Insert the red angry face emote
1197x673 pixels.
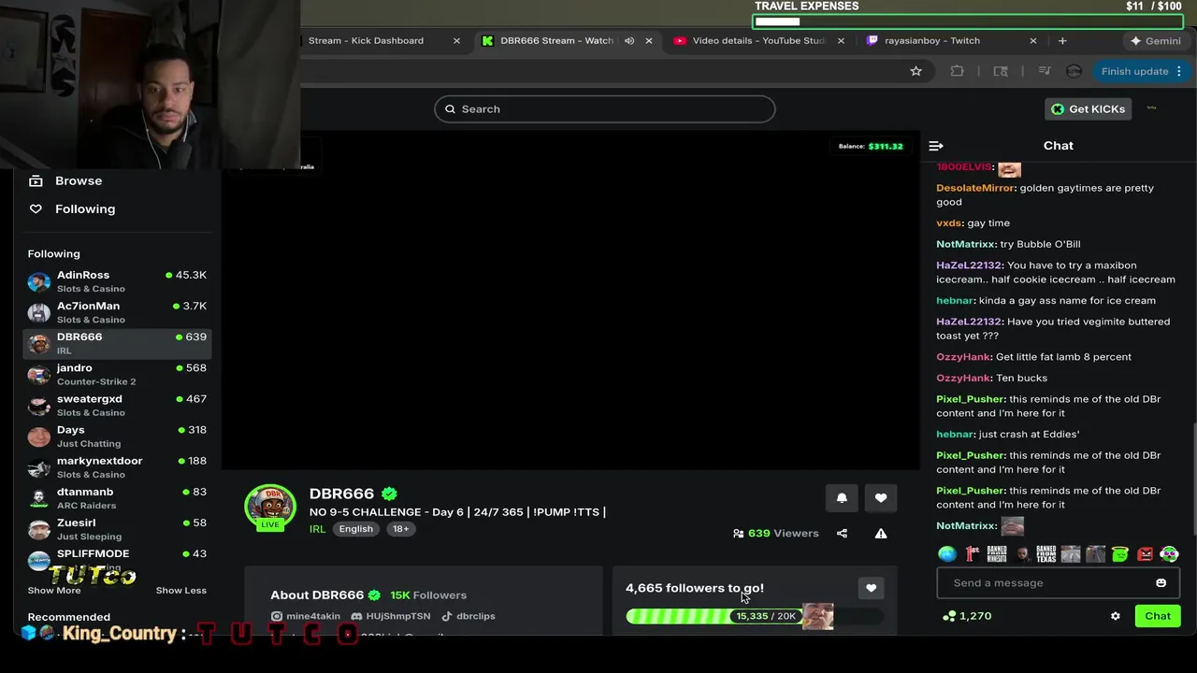click(1145, 554)
